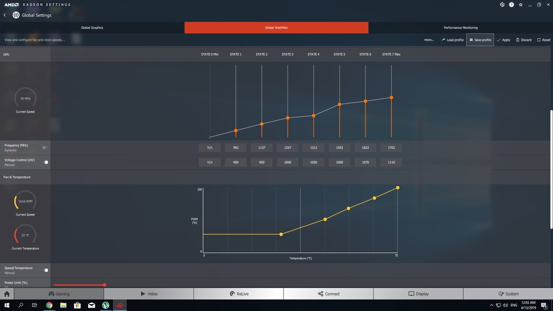Switch to the Global Graphics tab

coord(92,28)
